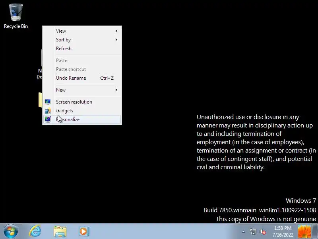Open the Recycle Bin desktop icon
The image size is (318, 239).
click(x=16, y=16)
